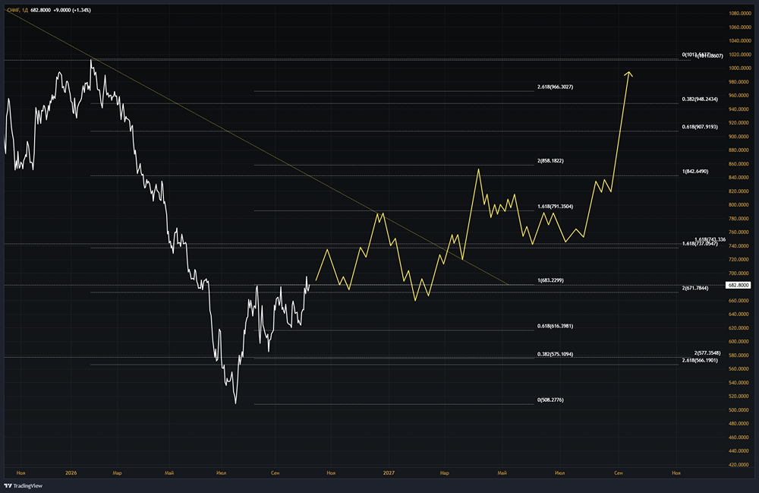Click the +9.0000 (+1.34%) change value
This screenshot has width=759, height=493.
[x=72, y=10]
